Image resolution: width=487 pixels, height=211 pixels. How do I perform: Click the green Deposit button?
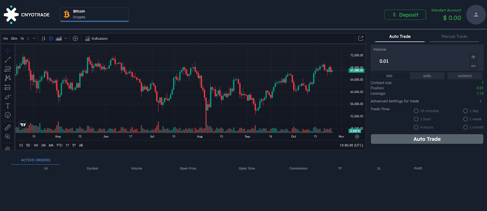(405, 15)
